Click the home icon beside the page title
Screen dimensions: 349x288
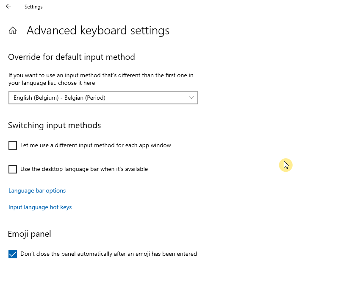(12, 30)
